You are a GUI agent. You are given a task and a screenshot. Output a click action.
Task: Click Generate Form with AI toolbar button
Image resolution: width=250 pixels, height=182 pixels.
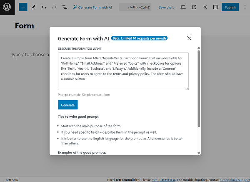click(x=92, y=8)
